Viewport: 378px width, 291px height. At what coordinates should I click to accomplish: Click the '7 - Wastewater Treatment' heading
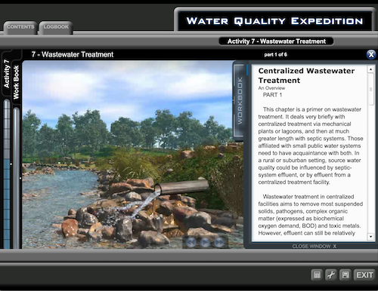pos(73,54)
